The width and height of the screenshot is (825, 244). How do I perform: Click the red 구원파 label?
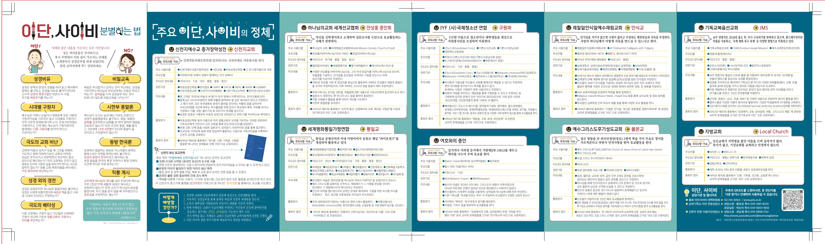(505, 28)
